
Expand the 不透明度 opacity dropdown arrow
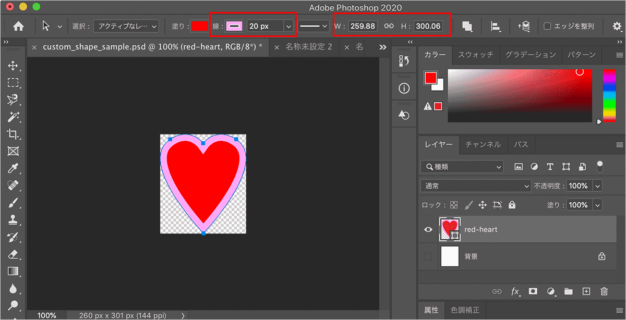(597, 186)
